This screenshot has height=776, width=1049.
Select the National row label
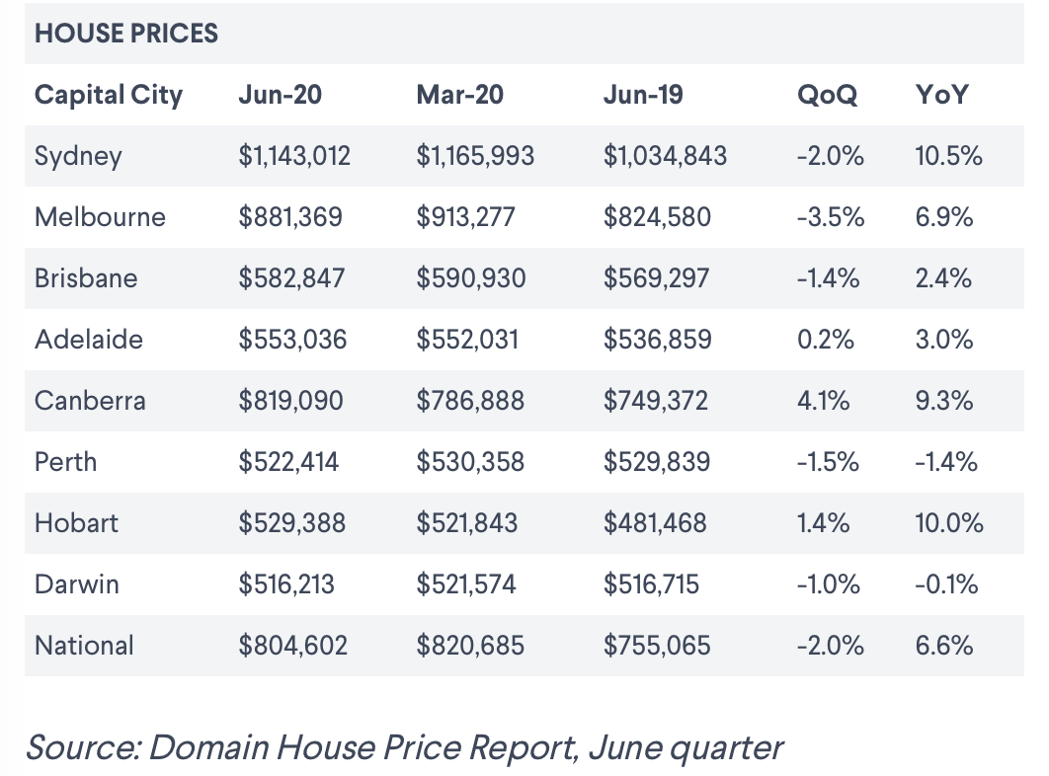84,646
